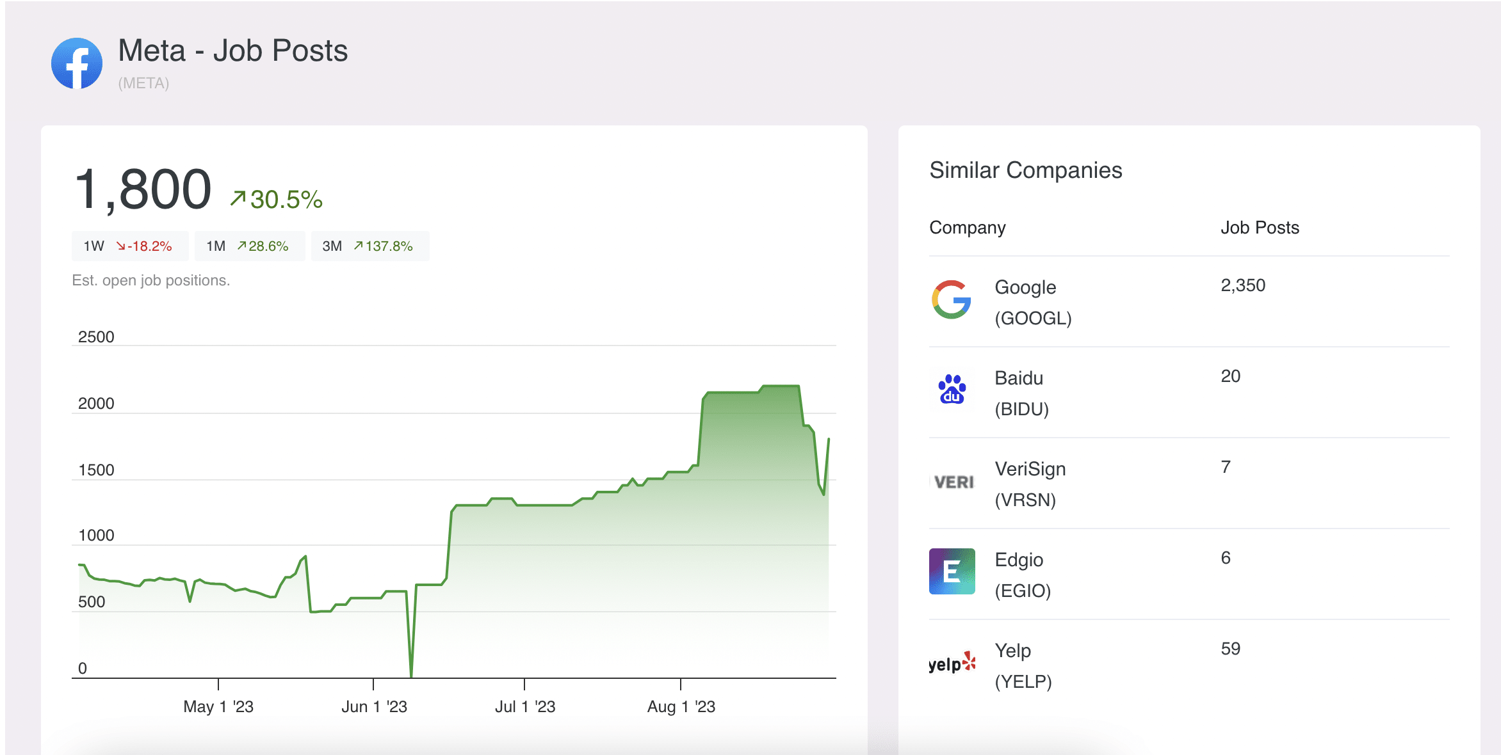Click the 1500 y-axis label
Viewport: 1501px width, 755px height.
[x=96, y=470]
